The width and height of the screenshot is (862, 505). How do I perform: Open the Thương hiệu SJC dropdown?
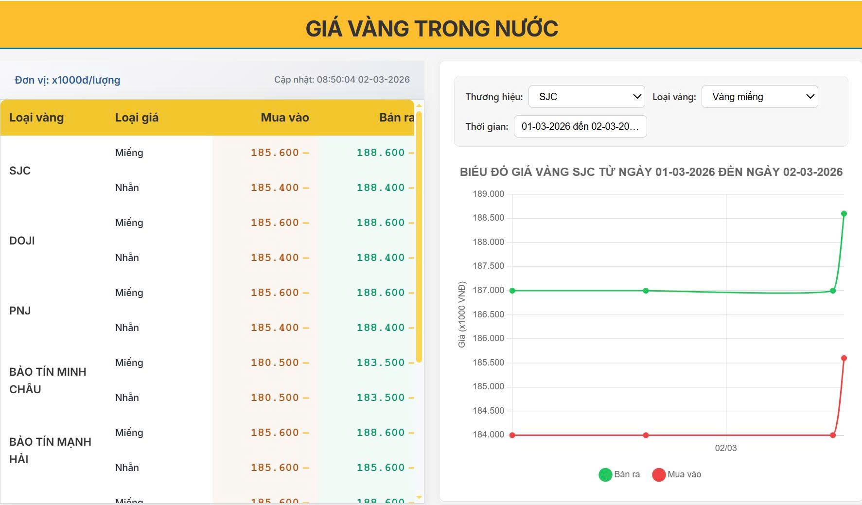pos(586,97)
